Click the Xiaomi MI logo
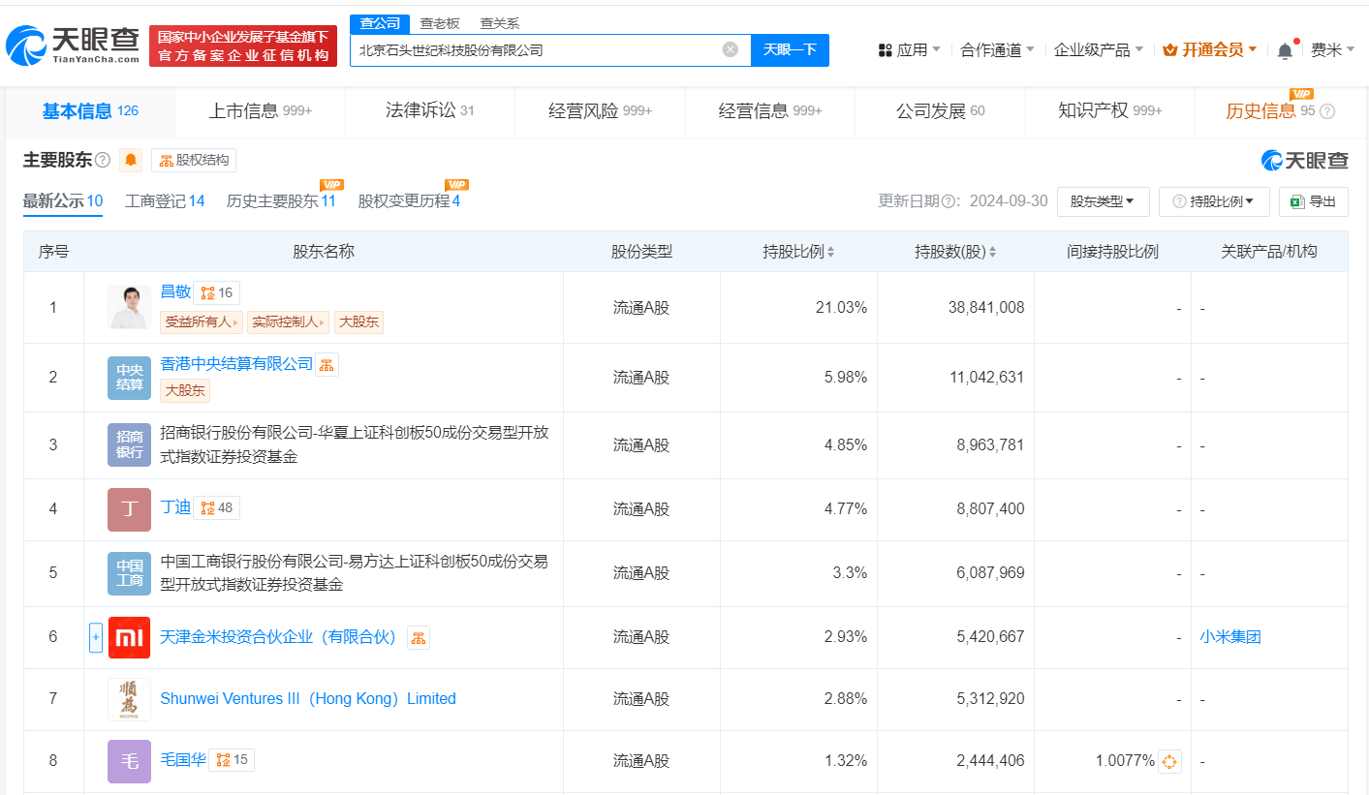Screen dimensions: 1369x795 click(x=129, y=637)
